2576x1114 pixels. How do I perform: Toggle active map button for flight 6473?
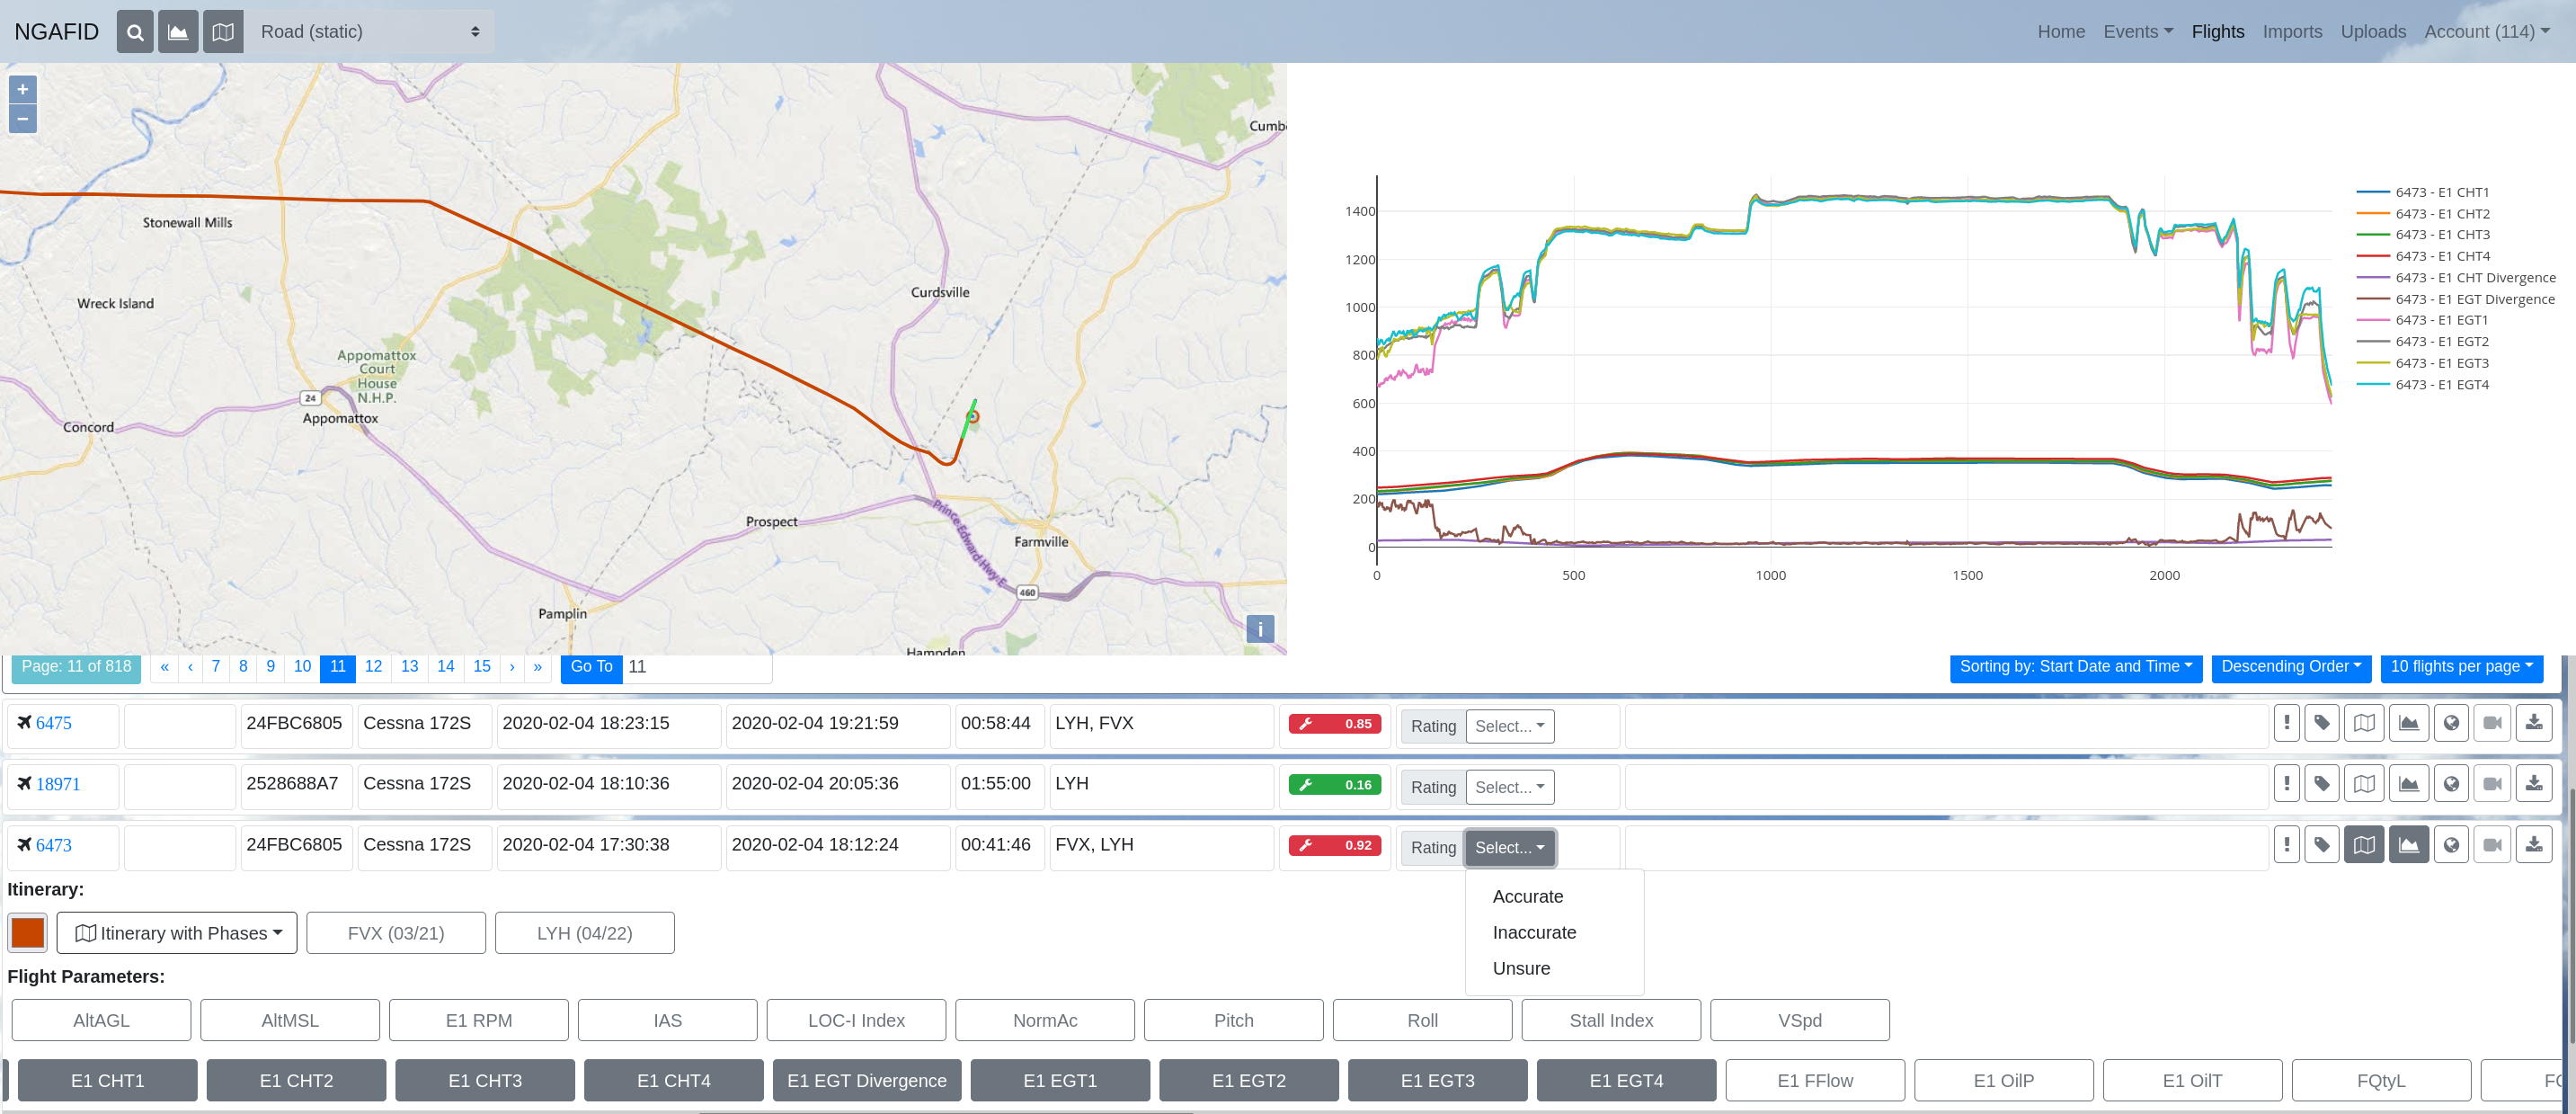click(2364, 845)
